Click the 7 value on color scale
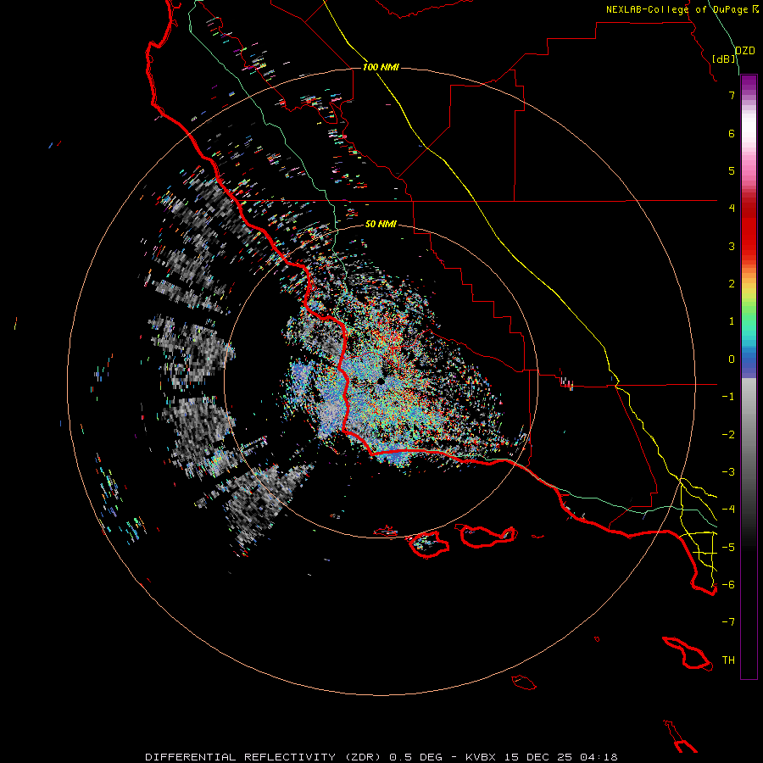 click(732, 95)
